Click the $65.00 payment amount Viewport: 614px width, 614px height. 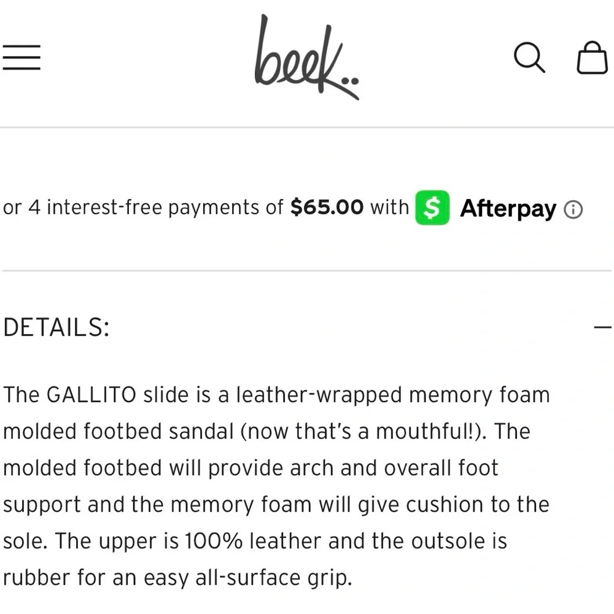[x=327, y=208]
